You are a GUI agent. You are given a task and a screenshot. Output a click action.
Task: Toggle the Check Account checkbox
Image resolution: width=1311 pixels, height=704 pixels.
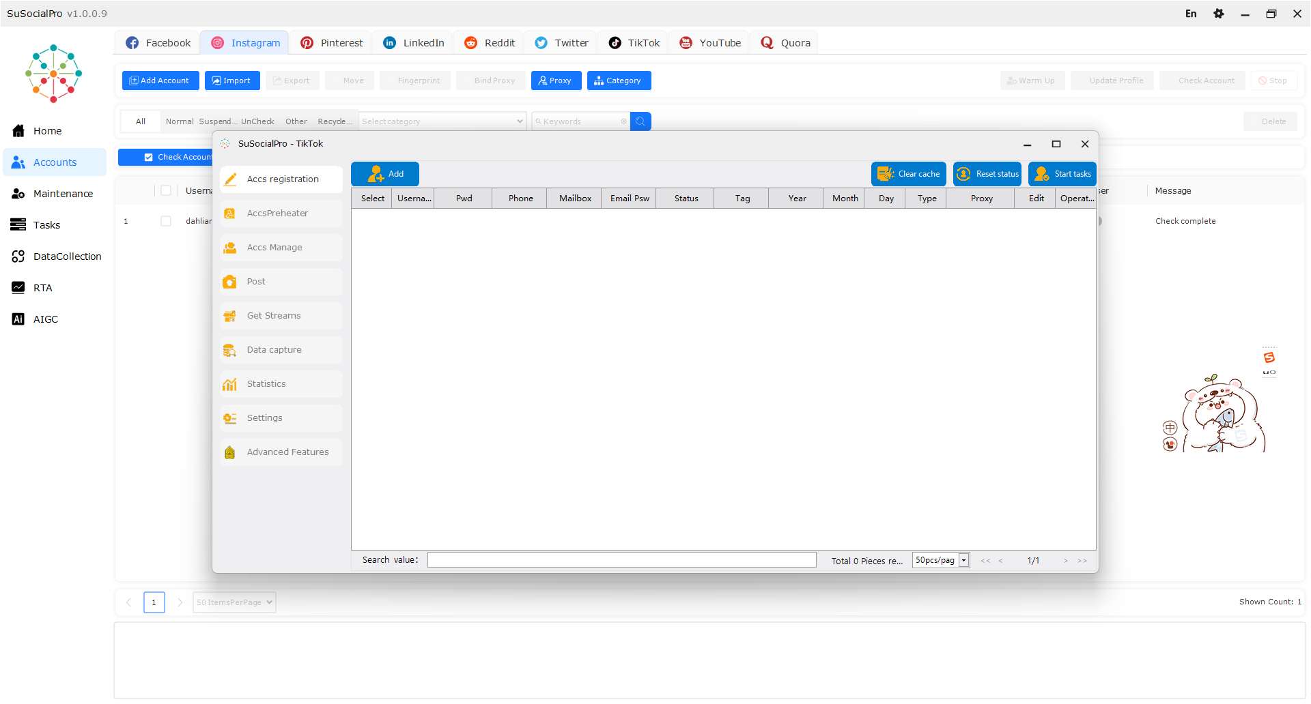click(x=148, y=157)
